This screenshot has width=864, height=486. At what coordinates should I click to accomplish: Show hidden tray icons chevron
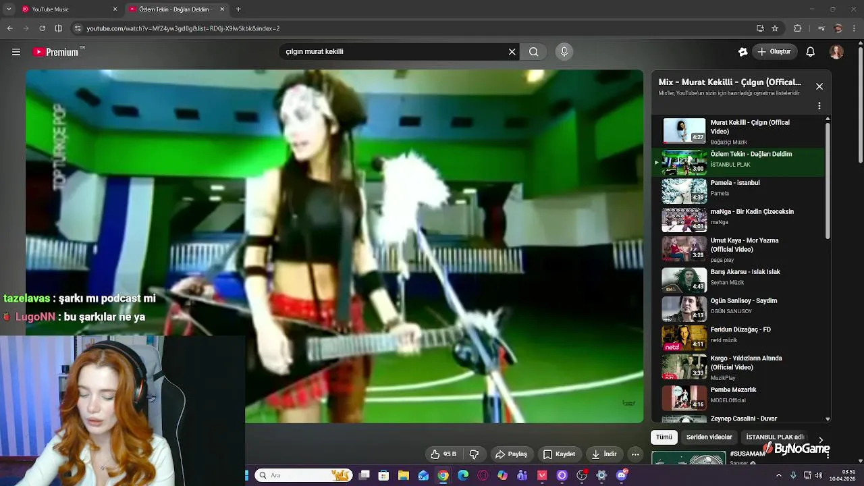[778, 475]
